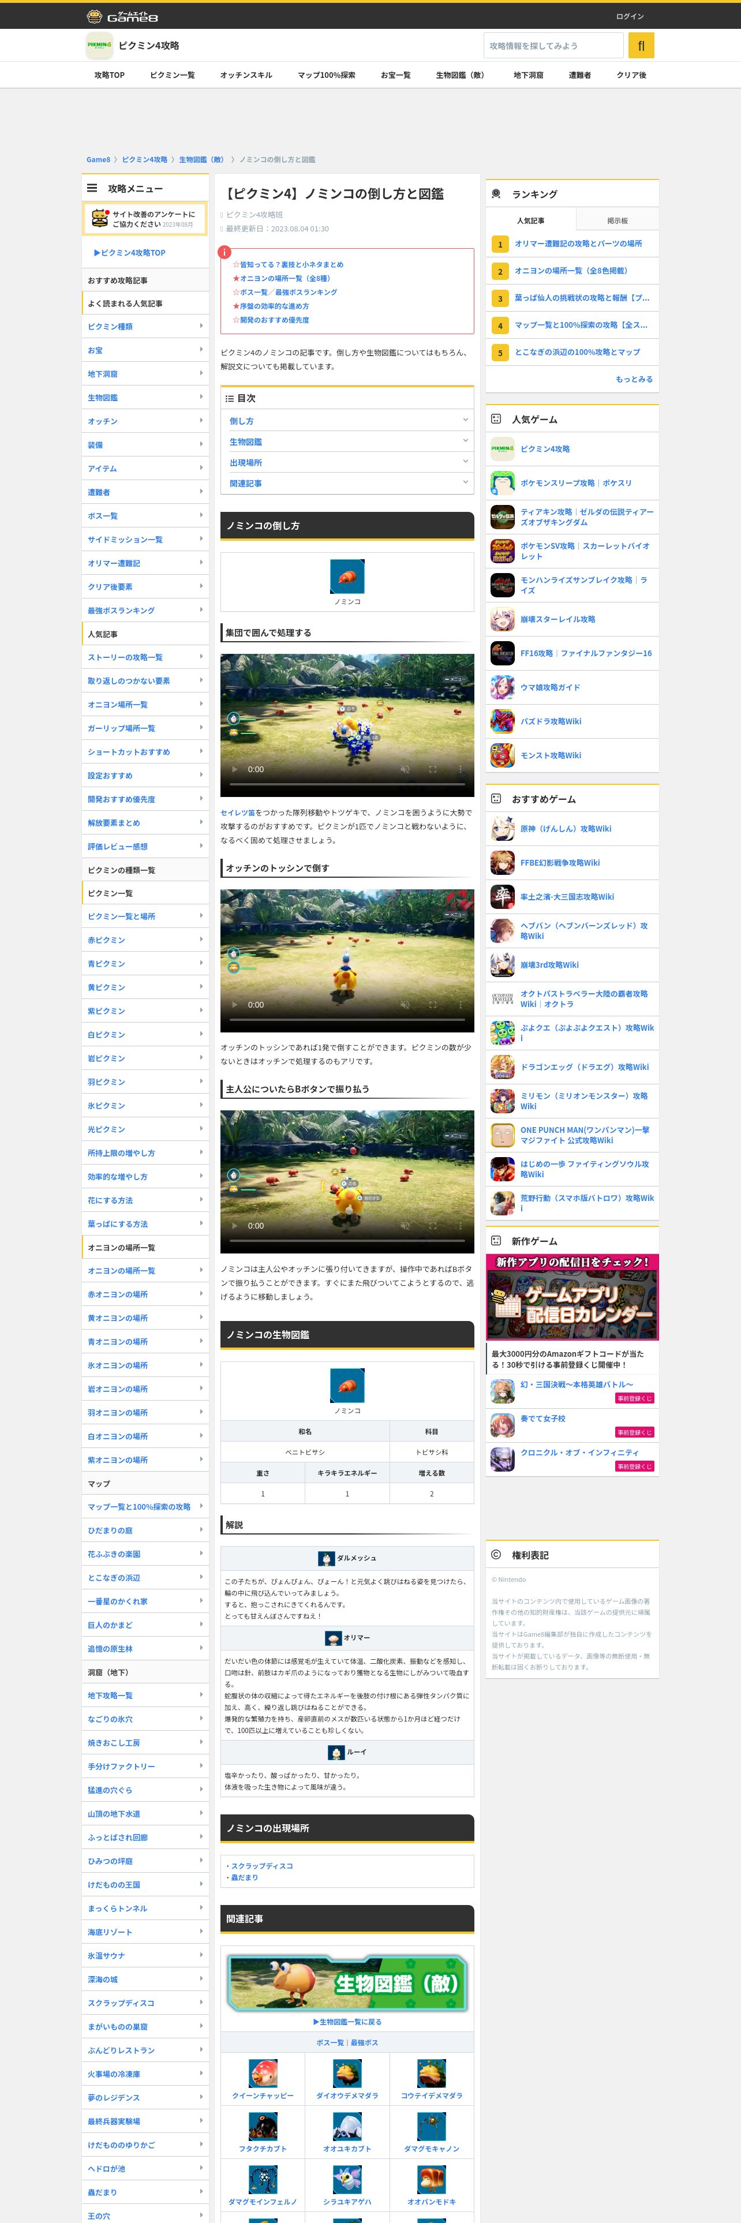Open パズドラ攻略Wiki game icon
The height and width of the screenshot is (2223, 741).
coord(502,721)
